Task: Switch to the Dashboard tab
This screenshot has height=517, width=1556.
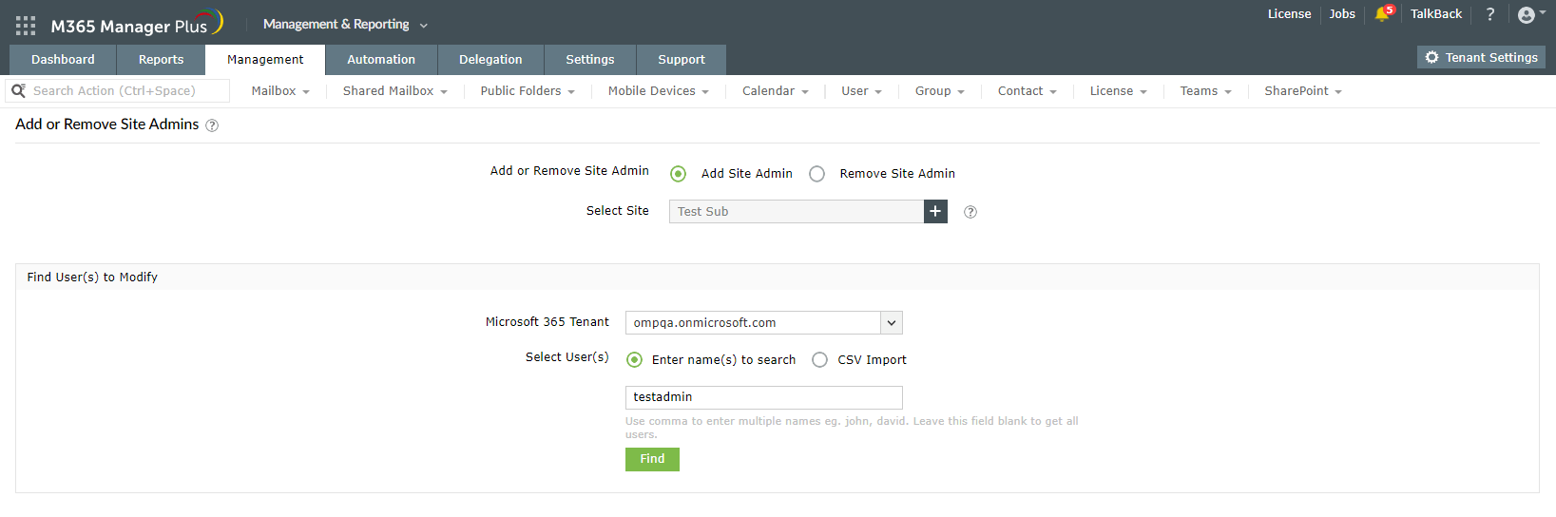Action: [63, 59]
